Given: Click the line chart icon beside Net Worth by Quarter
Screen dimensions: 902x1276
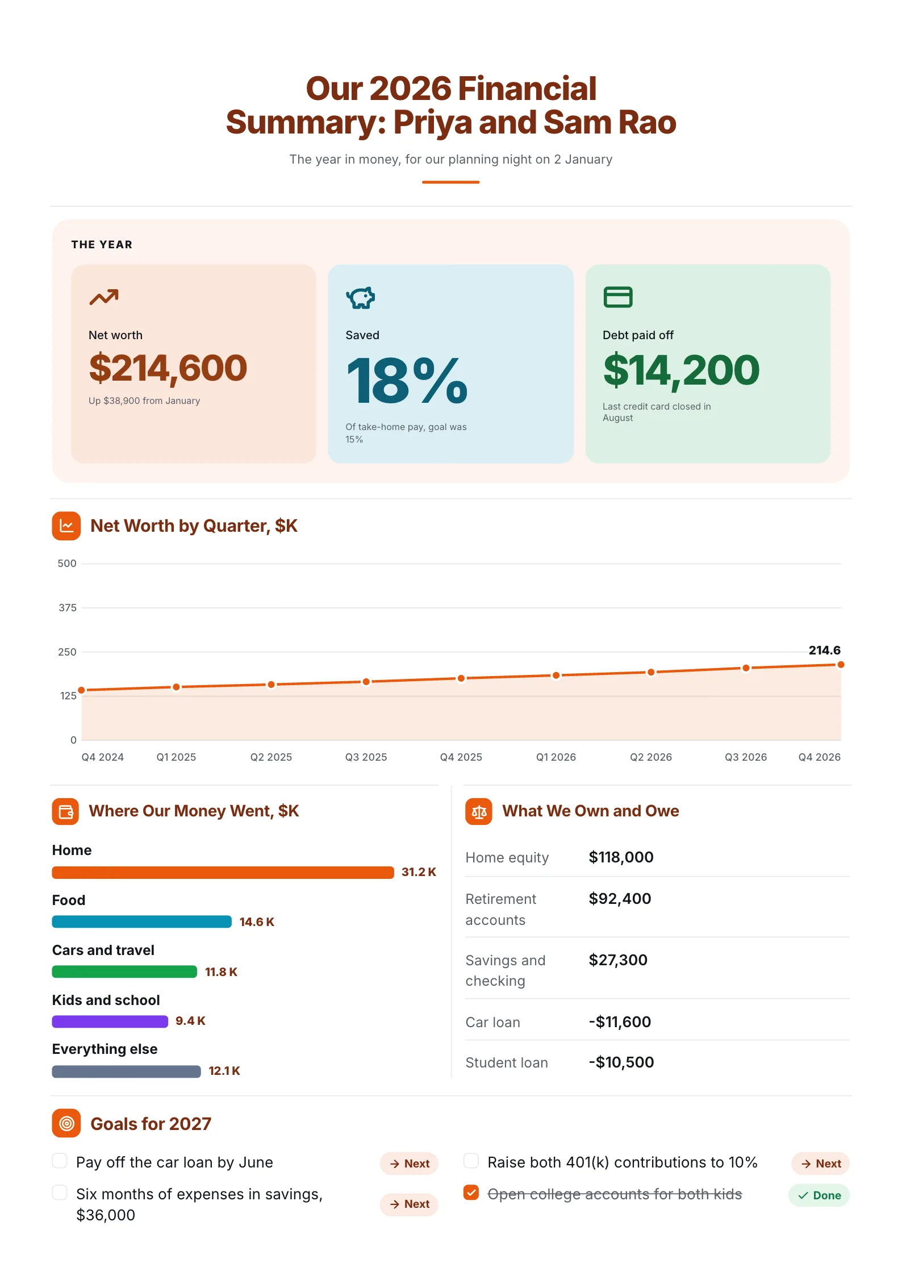Looking at the screenshot, I should pos(66,526).
